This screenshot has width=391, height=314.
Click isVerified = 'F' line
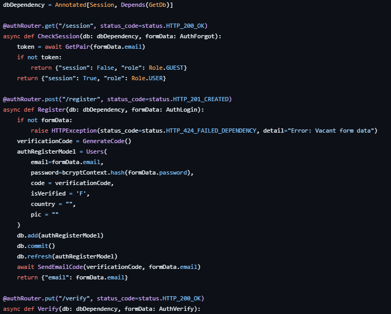pyautogui.click(x=60, y=193)
